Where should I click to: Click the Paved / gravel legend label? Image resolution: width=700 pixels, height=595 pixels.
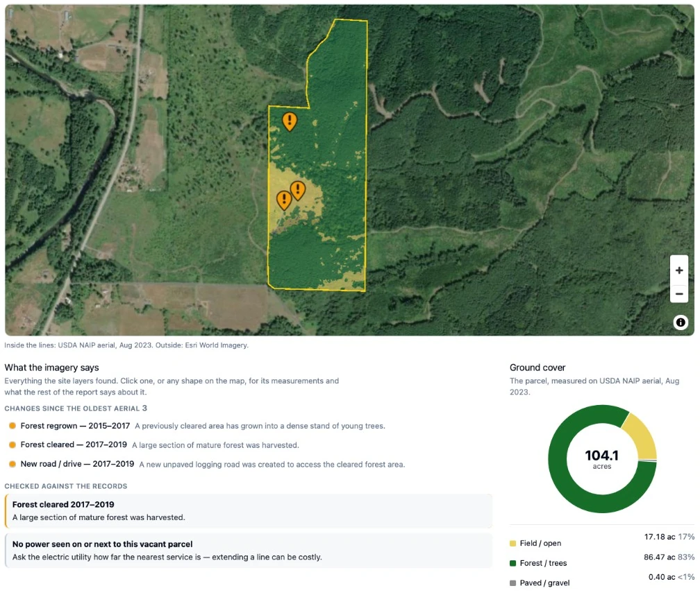(544, 583)
